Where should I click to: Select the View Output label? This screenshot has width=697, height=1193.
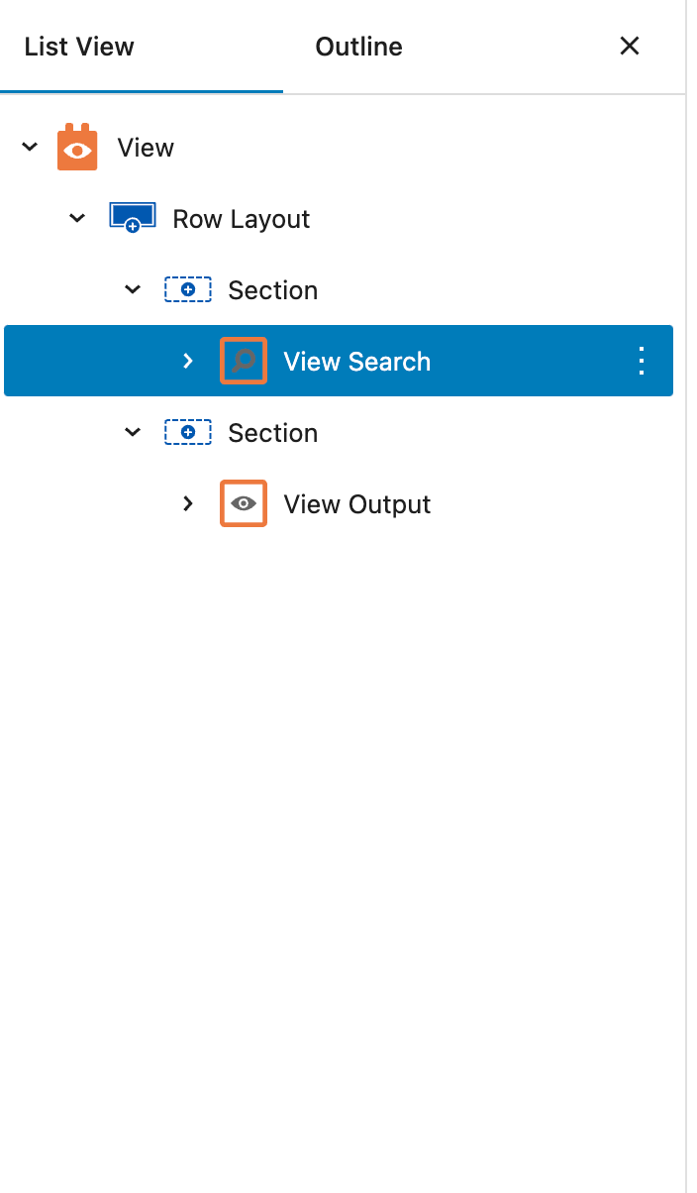click(x=357, y=504)
